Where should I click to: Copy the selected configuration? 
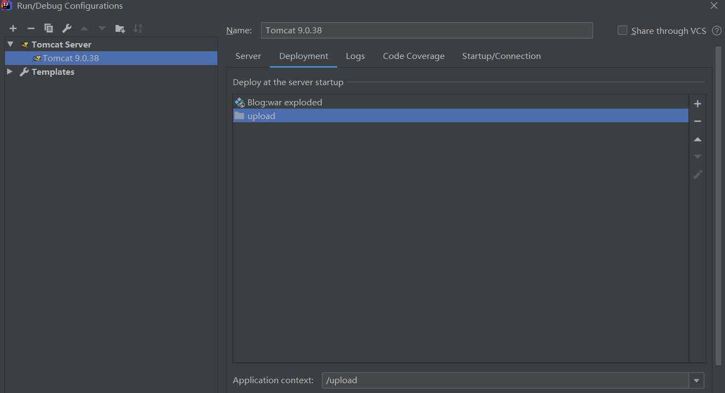tap(49, 28)
